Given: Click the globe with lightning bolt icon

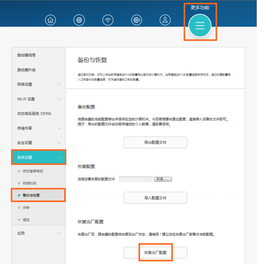Looking at the screenshot, I should click(x=136, y=20).
